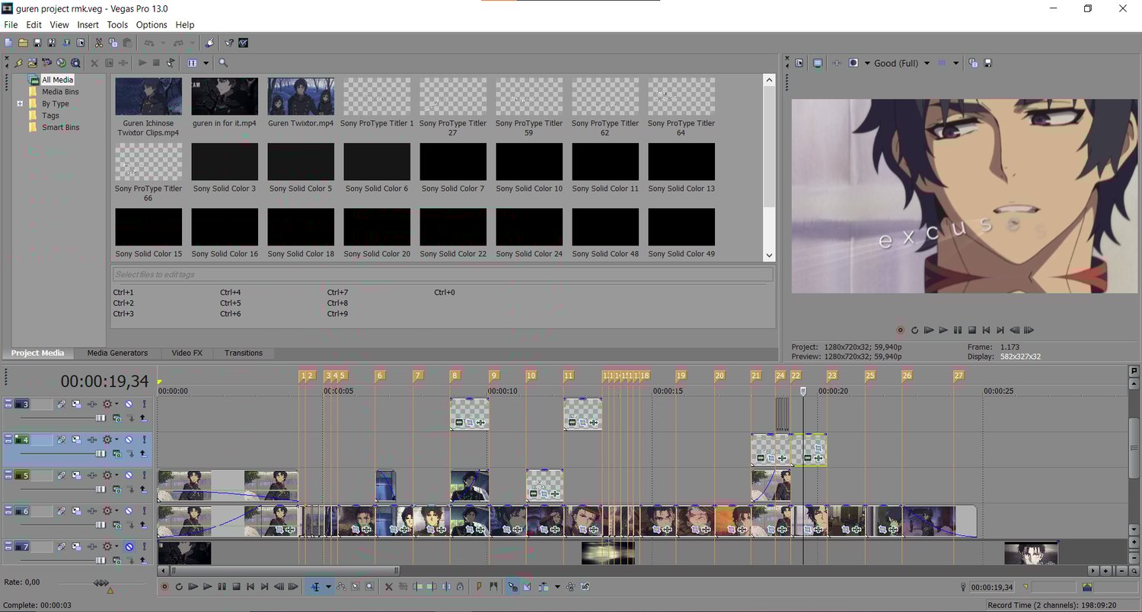Select the Guren Twixtor.mp4 thumbnail
The height and width of the screenshot is (612, 1142).
click(301, 96)
